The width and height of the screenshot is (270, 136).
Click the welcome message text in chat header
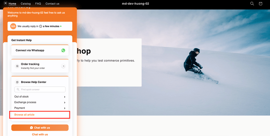[36, 14]
